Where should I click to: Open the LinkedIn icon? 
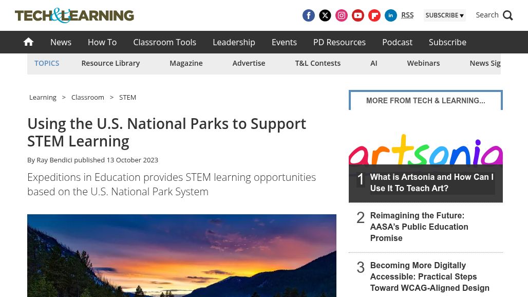point(391,15)
